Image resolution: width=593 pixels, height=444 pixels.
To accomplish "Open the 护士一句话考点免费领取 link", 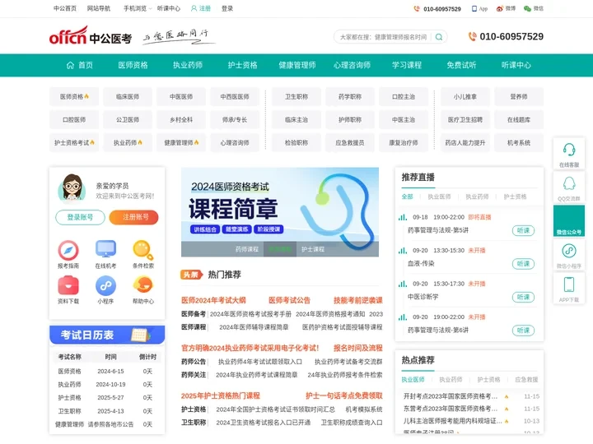I will (x=344, y=395).
